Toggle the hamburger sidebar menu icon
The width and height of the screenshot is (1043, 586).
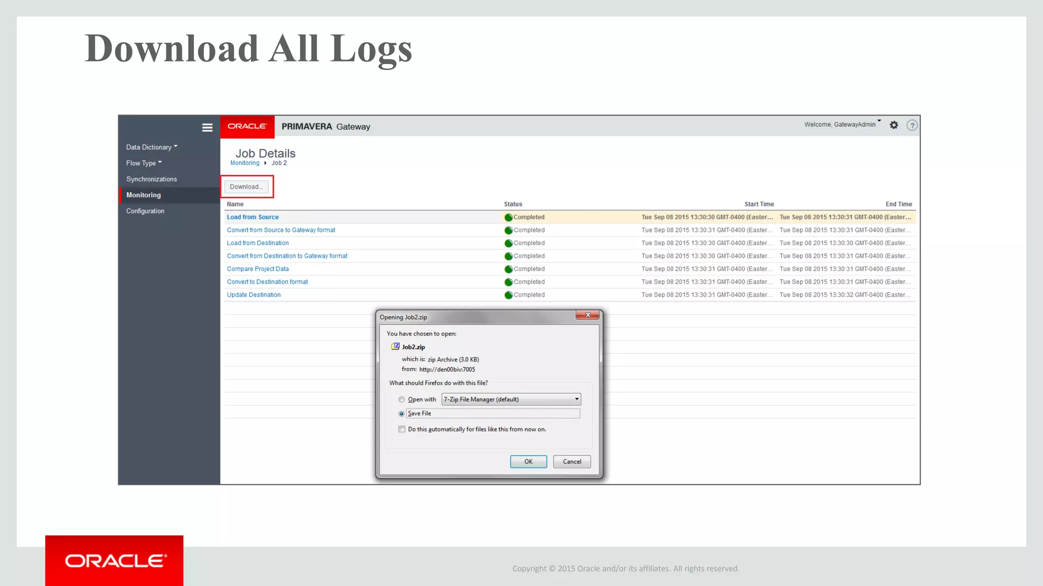(x=207, y=128)
